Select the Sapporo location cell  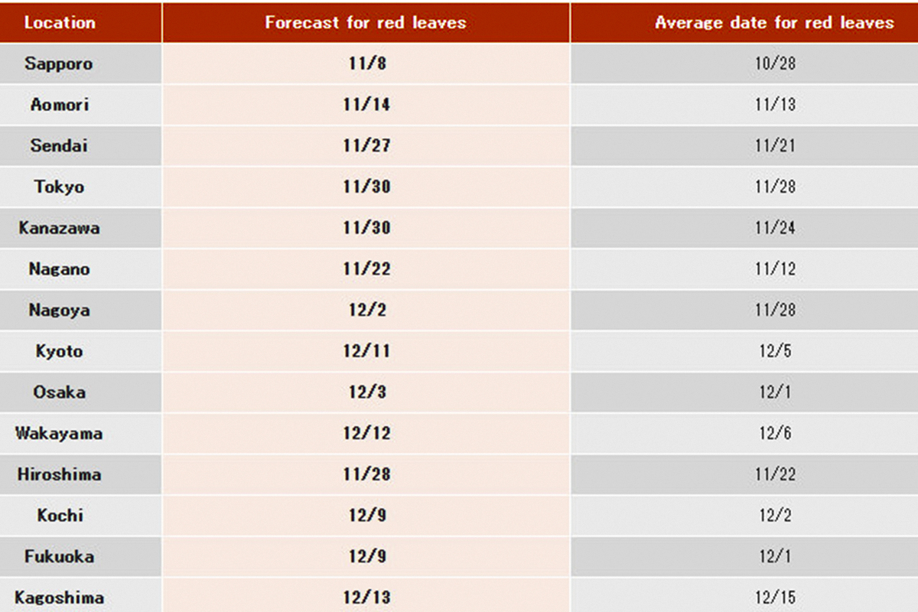point(59,63)
